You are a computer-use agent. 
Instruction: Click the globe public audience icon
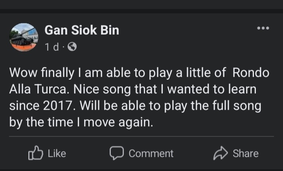[72, 47]
